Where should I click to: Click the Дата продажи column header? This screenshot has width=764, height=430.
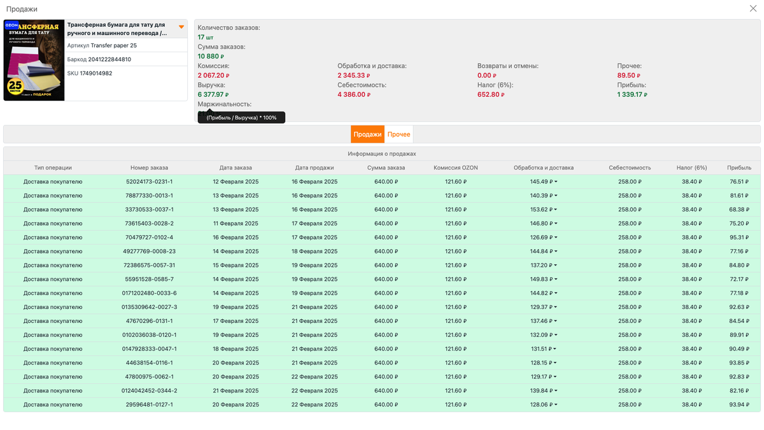315,168
